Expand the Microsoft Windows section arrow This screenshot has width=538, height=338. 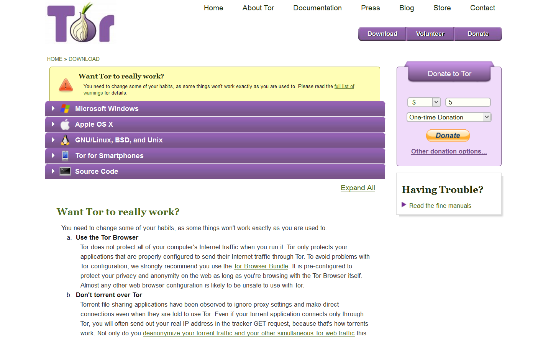[53, 109]
